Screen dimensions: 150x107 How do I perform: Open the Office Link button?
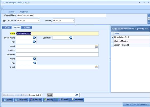pos(63,100)
